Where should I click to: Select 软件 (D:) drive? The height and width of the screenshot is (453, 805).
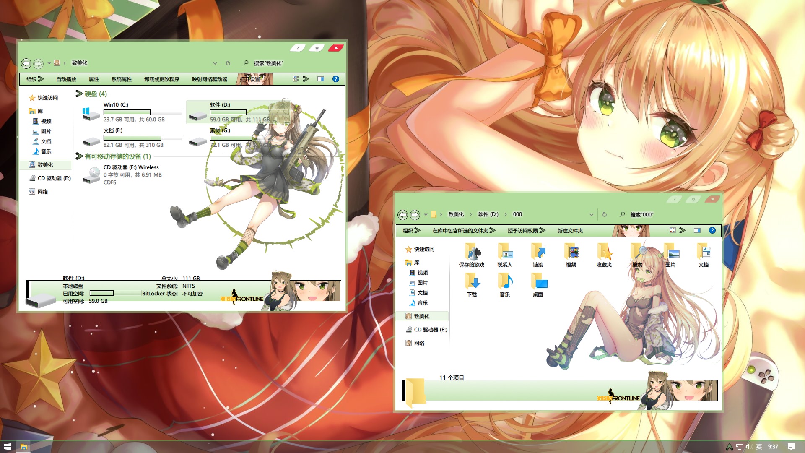tap(239, 112)
